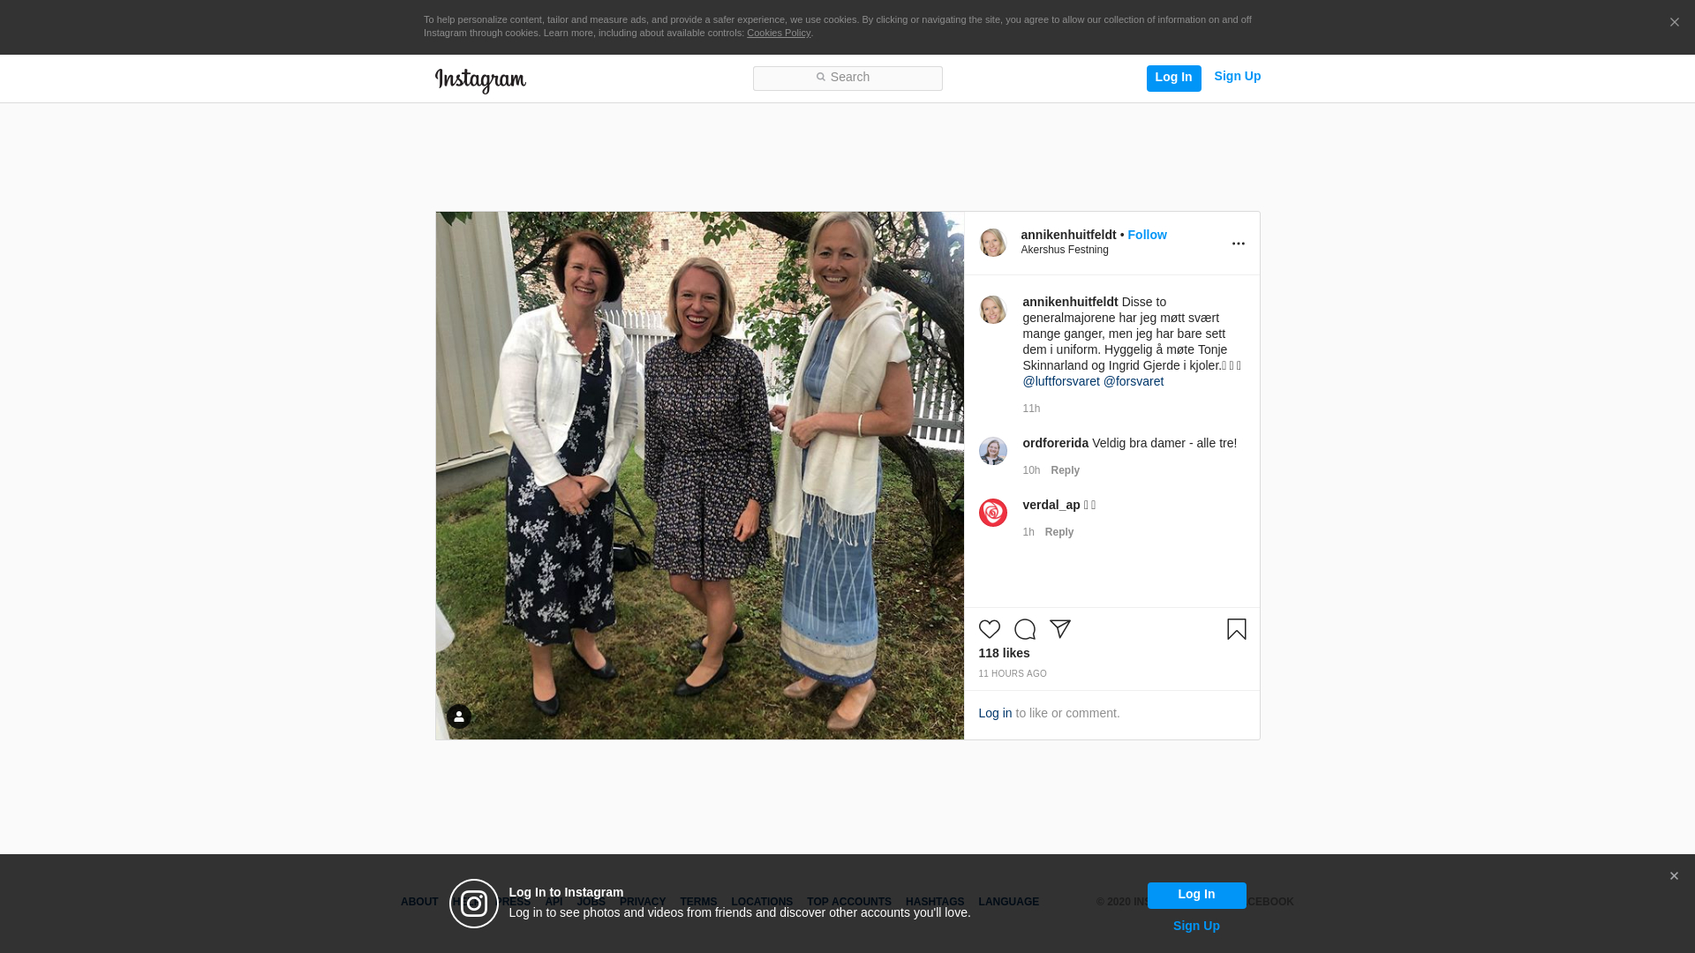View the ordforerida commenter avatar
This screenshot has height=953, width=1695.
[x=992, y=451]
